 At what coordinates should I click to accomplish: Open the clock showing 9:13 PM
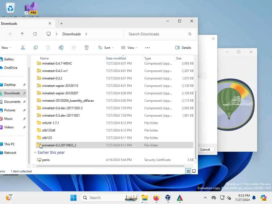243,198
